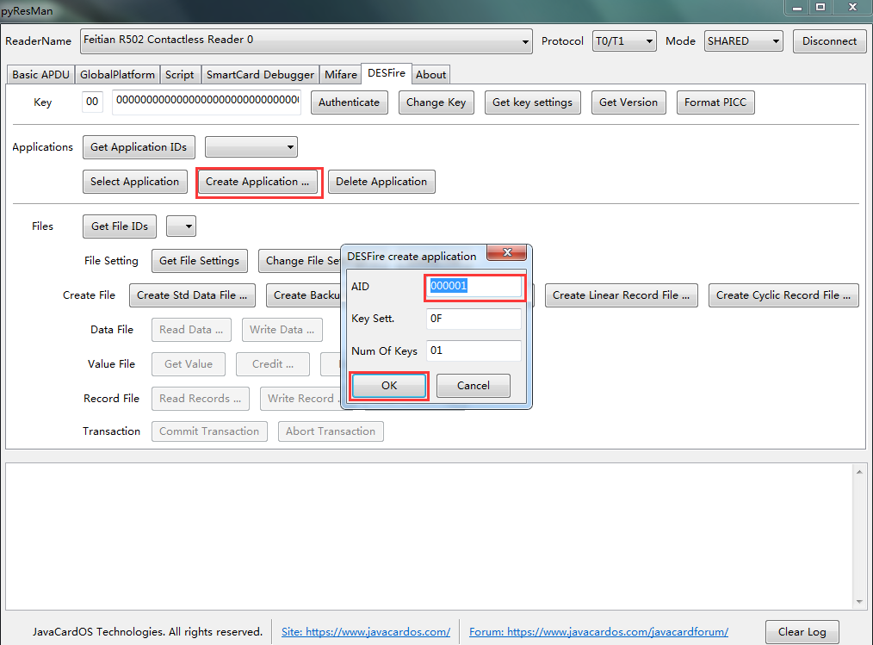Minimize the pyResMan window
Image resolution: width=873 pixels, height=645 pixels.
point(796,7)
